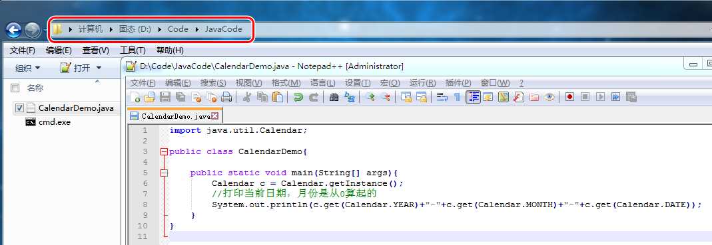The height and width of the screenshot is (245, 712).
Task: Collapse the main method fold marker
Action: 164,173
